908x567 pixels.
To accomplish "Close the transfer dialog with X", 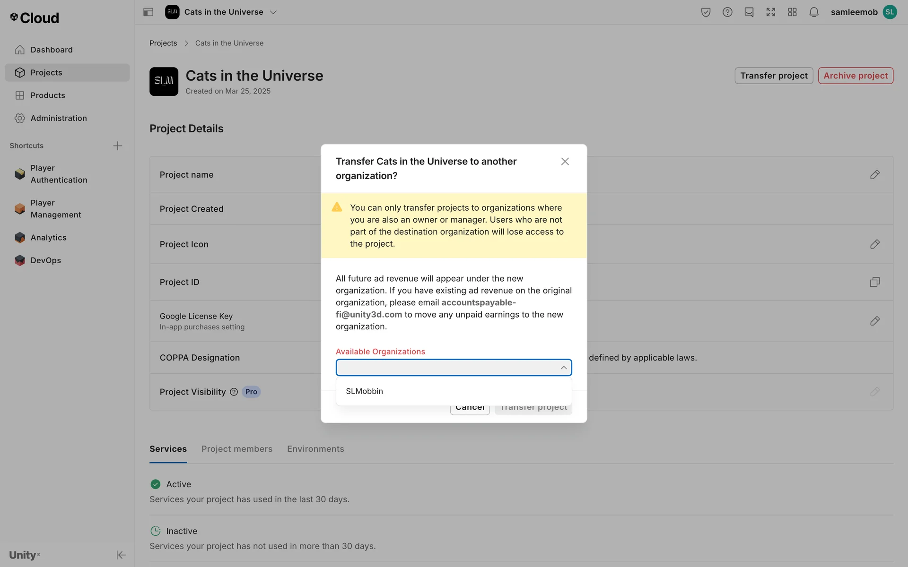I will point(565,162).
